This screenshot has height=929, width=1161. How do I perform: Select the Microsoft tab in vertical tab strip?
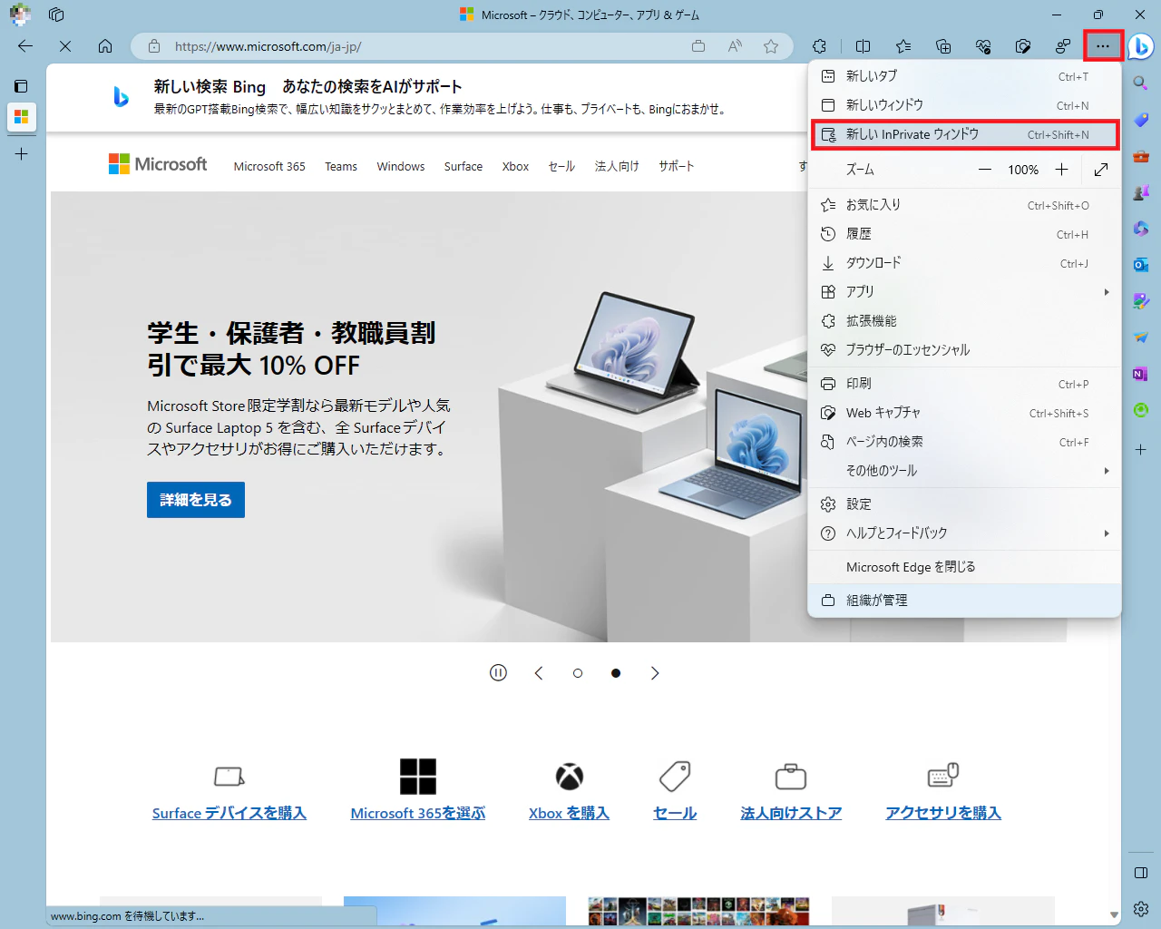(21, 117)
